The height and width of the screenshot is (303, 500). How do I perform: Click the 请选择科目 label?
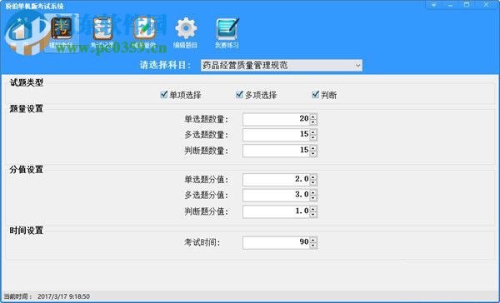point(166,65)
